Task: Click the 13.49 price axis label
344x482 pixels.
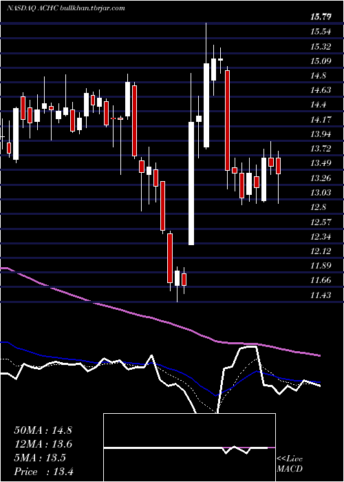Action: point(321,163)
